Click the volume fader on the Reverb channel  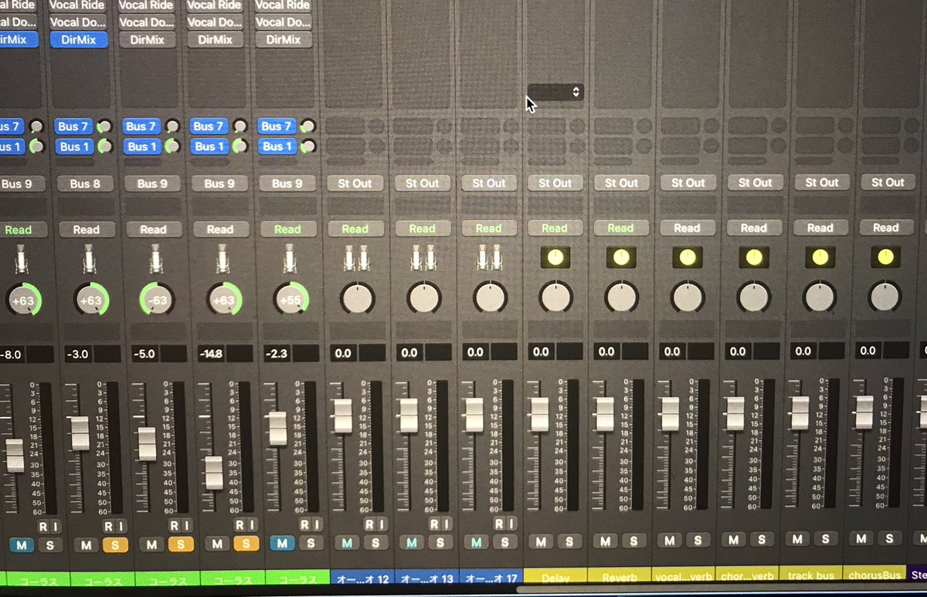click(606, 415)
